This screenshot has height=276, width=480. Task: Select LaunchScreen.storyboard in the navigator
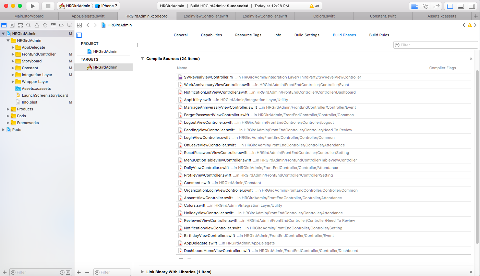pos(45,95)
